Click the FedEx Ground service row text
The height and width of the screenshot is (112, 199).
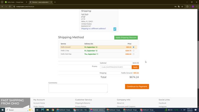tap(66, 47)
